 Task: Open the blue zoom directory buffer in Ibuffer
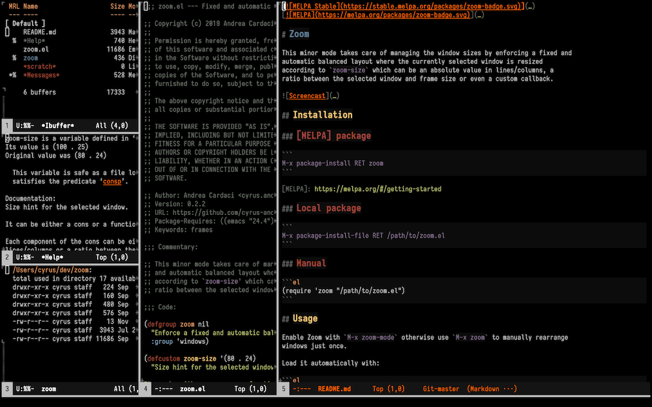(x=31, y=58)
